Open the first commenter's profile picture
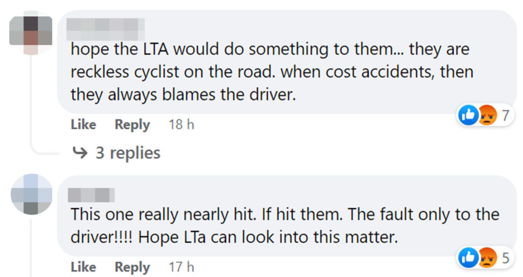 [31, 32]
